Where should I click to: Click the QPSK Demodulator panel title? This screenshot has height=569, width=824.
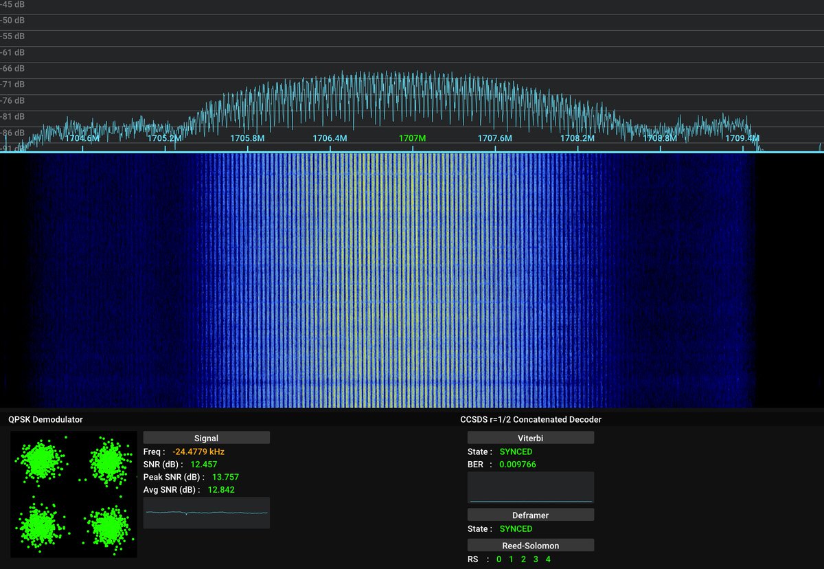tap(45, 419)
